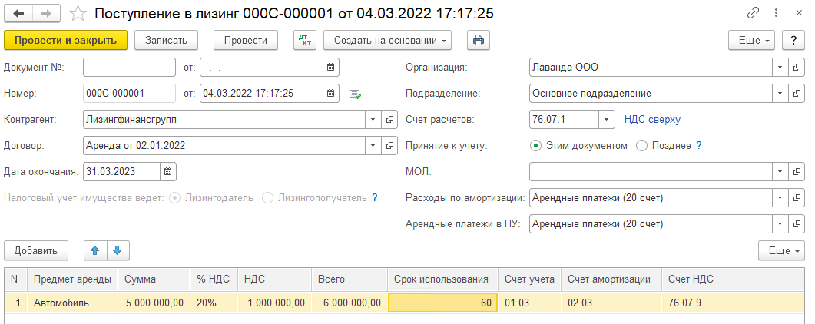
Task: Copy the document link via chain icon
Action: (753, 14)
